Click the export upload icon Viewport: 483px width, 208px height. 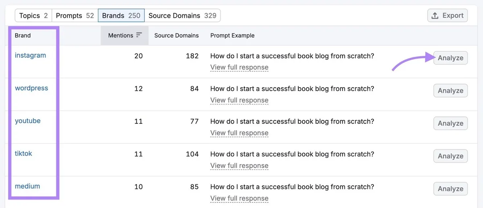(x=435, y=16)
